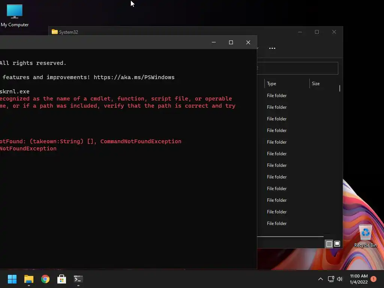The image size is (384, 288).
Task: Switch System32 window to details view
Action: (329, 244)
